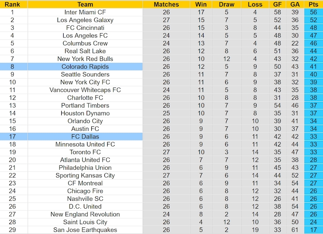Viewport: 323px width, 234px height.
Task: Click the Draw column header
Action: point(227,4)
